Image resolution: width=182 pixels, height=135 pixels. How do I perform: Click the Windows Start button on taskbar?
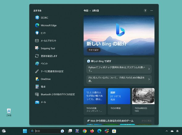click(25, 131)
